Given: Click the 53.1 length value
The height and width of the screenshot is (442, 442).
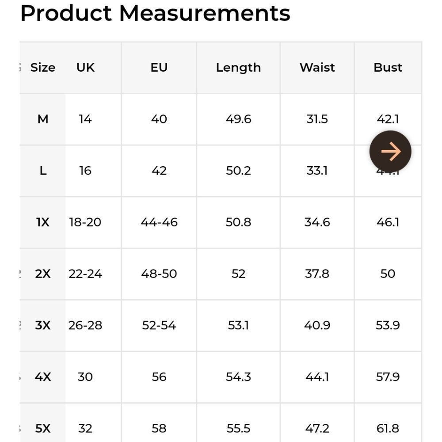Looking at the screenshot, I should tap(238, 326).
